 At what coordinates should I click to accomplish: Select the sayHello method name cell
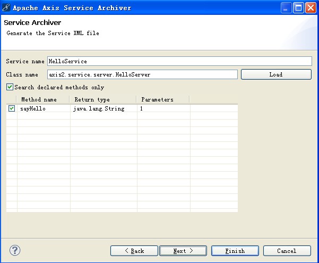[x=44, y=108]
